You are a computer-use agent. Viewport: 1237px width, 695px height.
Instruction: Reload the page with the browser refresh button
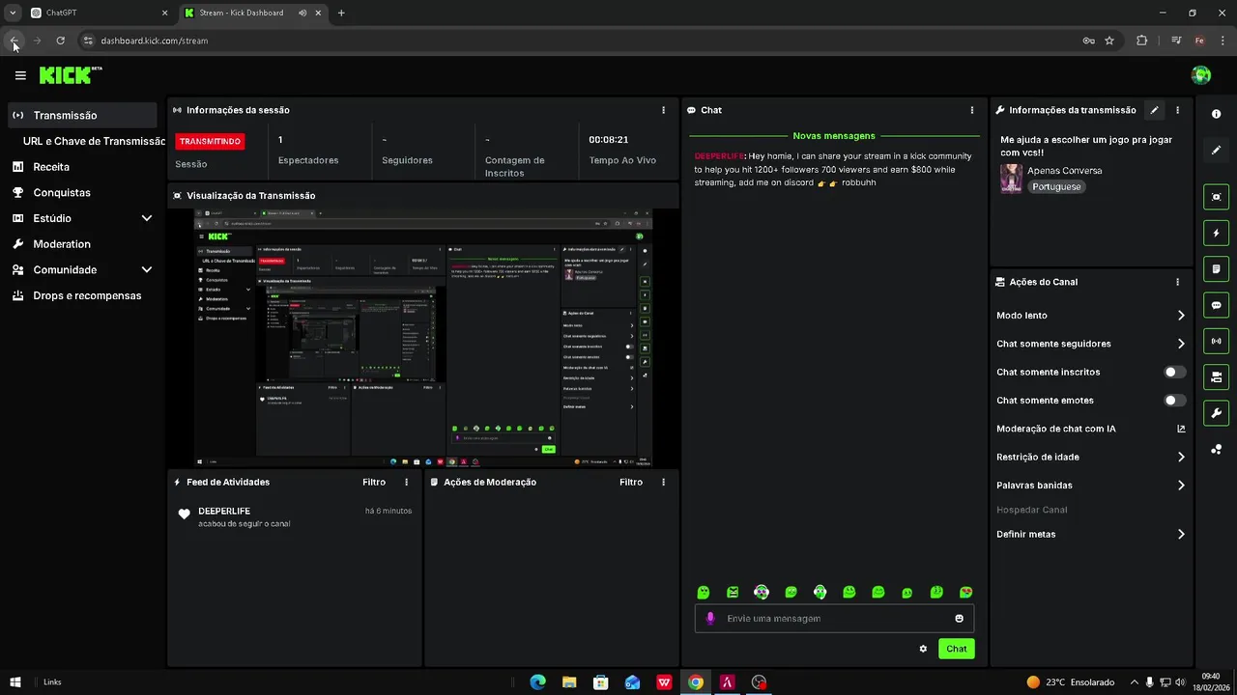(60, 41)
